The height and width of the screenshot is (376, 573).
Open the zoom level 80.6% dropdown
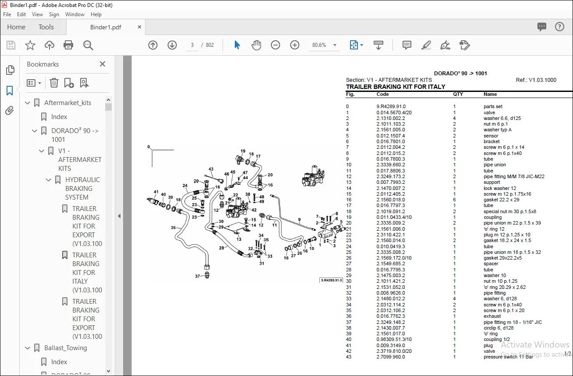click(335, 45)
